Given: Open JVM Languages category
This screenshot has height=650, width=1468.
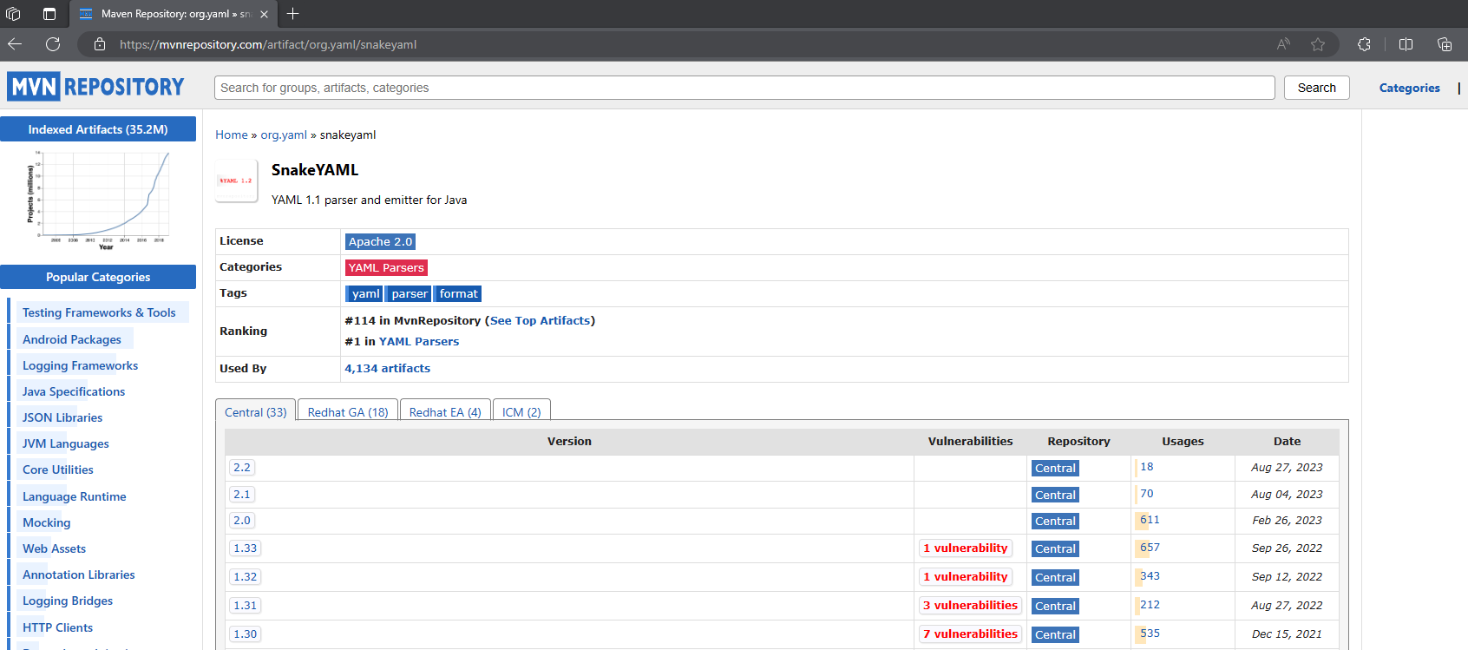Looking at the screenshot, I should [66, 443].
